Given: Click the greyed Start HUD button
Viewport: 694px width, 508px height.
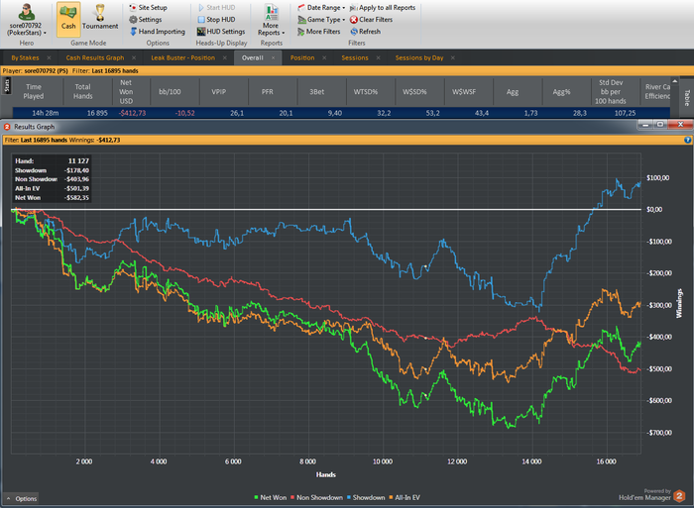Looking at the screenshot, I should (x=217, y=8).
